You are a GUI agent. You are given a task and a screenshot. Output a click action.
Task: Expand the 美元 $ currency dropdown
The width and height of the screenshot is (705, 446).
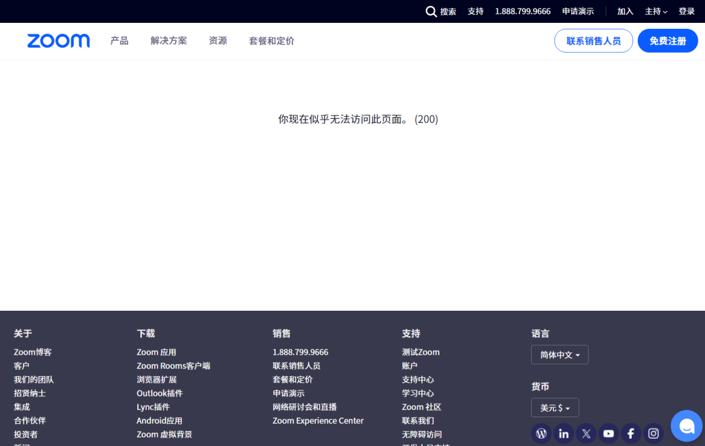tap(555, 407)
